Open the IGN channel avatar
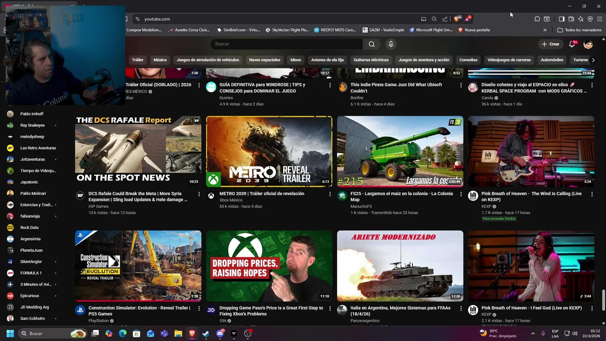The image size is (606, 341). (211, 310)
